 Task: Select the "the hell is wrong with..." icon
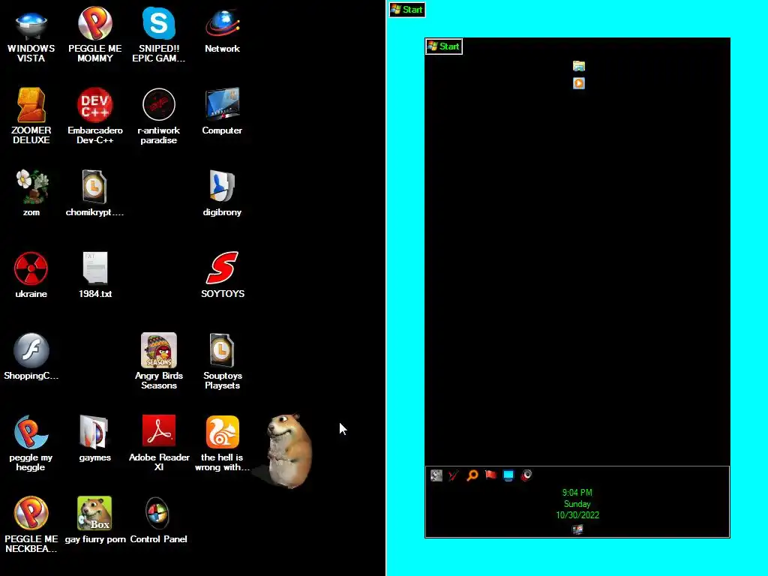[222, 443]
